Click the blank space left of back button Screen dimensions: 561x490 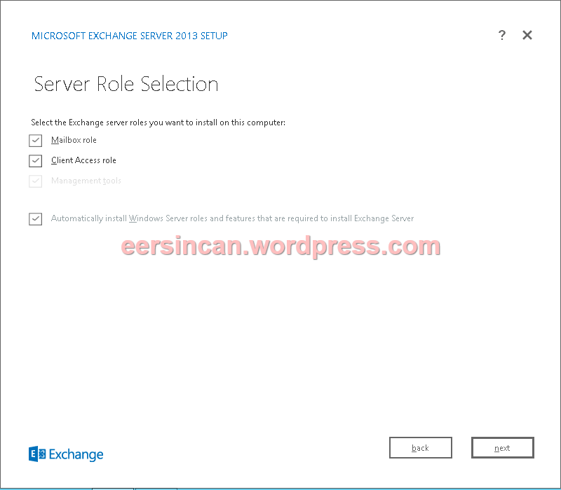pyautogui.click(x=245, y=448)
